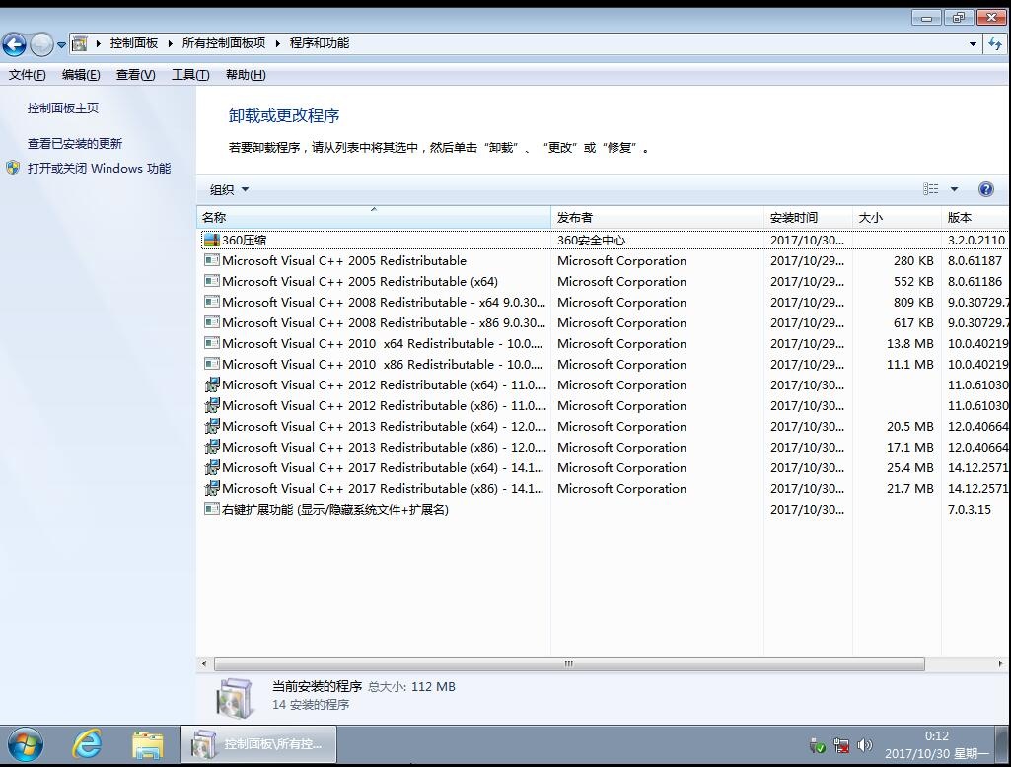Screen dimensions: 1011x767
Task: Open address bar history dropdown
Action: (973, 44)
